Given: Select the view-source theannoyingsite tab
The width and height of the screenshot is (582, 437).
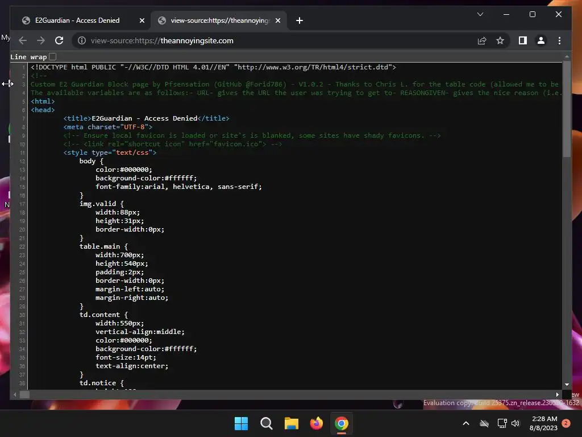Looking at the screenshot, I should click(220, 20).
